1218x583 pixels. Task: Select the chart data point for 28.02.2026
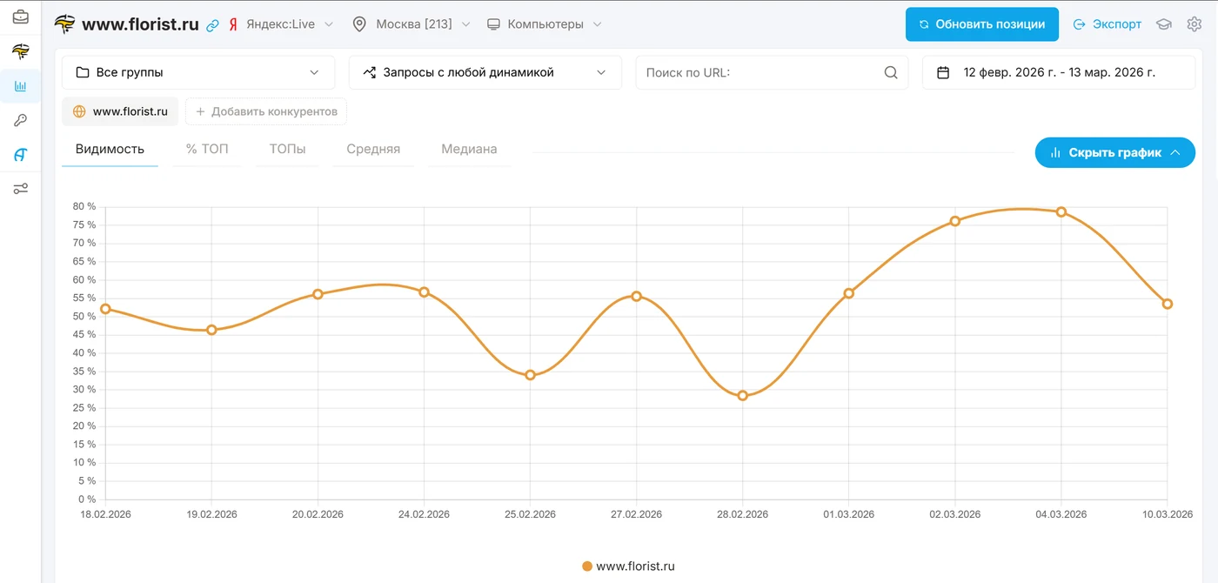click(743, 396)
